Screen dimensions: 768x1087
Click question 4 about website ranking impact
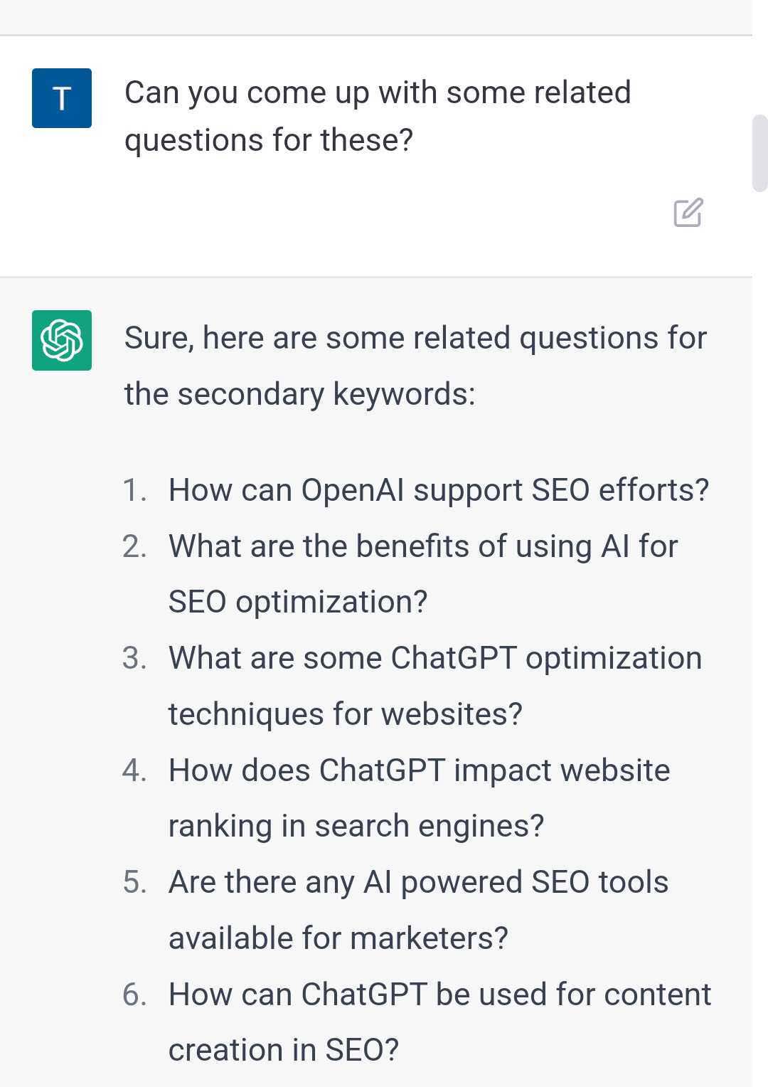coord(420,798)
